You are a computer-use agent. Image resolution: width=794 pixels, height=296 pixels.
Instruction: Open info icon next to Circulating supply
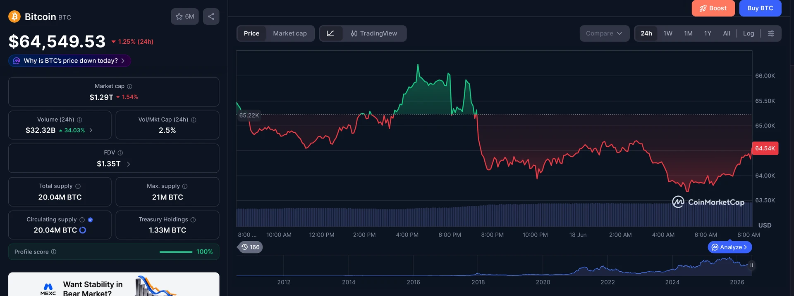click(x=82, y=220)
